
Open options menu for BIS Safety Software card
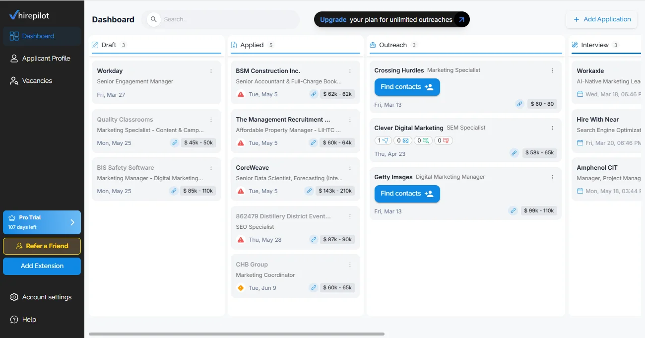[x=211, y=168]
